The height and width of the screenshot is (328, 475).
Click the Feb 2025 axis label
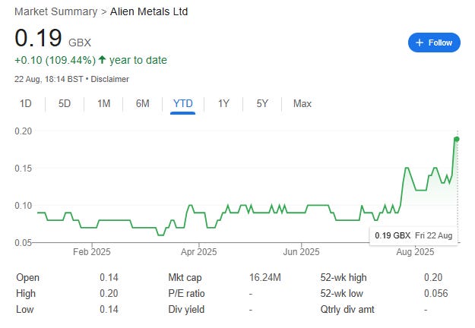pyautogui.click(x=91, y=252)
